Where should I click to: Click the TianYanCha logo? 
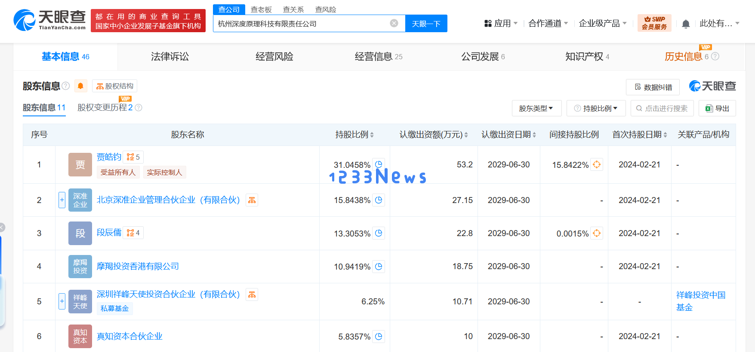(x=50, y=20)
